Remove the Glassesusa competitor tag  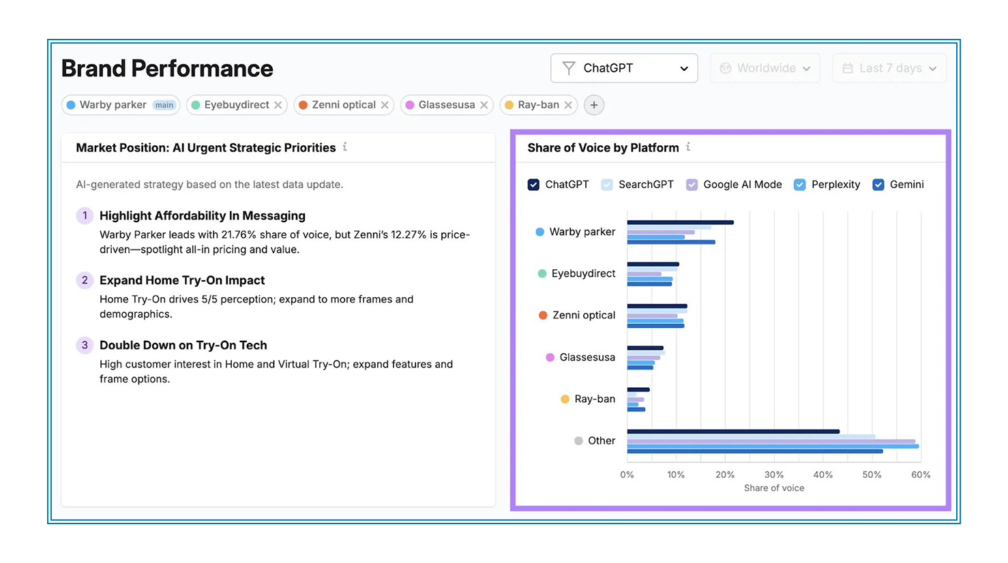coord(484,105)
